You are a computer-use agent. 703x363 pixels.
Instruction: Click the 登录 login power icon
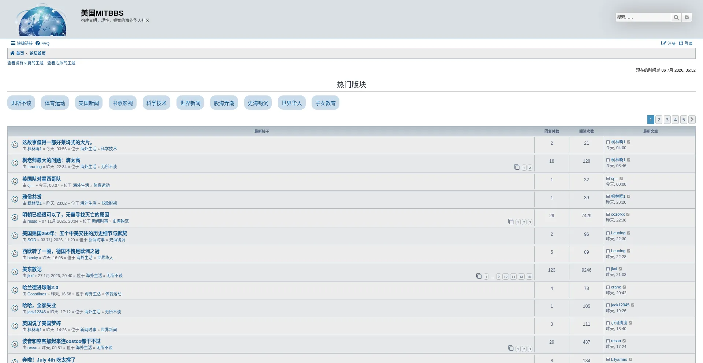point(685,43)
